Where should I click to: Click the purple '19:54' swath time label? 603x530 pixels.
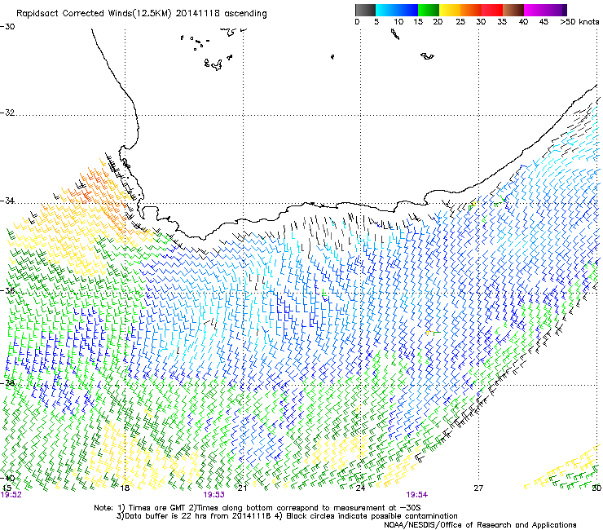click(417, 495)
